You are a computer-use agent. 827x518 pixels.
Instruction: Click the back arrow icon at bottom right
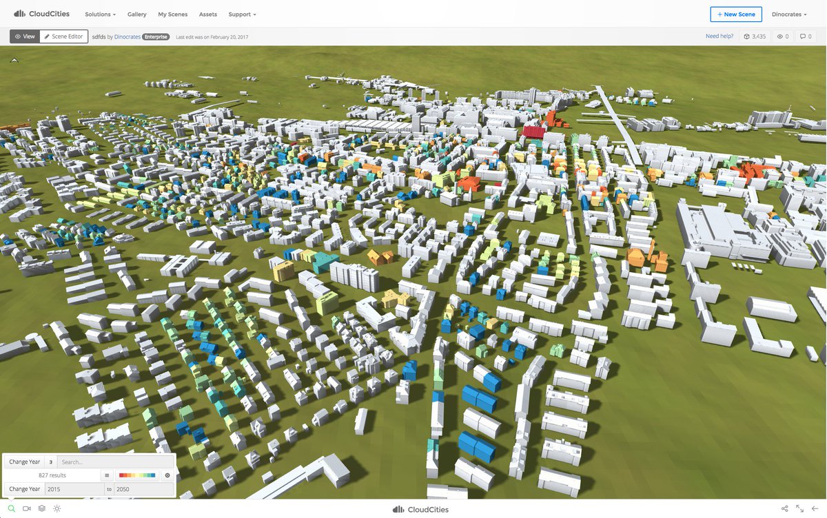(815, 509)
